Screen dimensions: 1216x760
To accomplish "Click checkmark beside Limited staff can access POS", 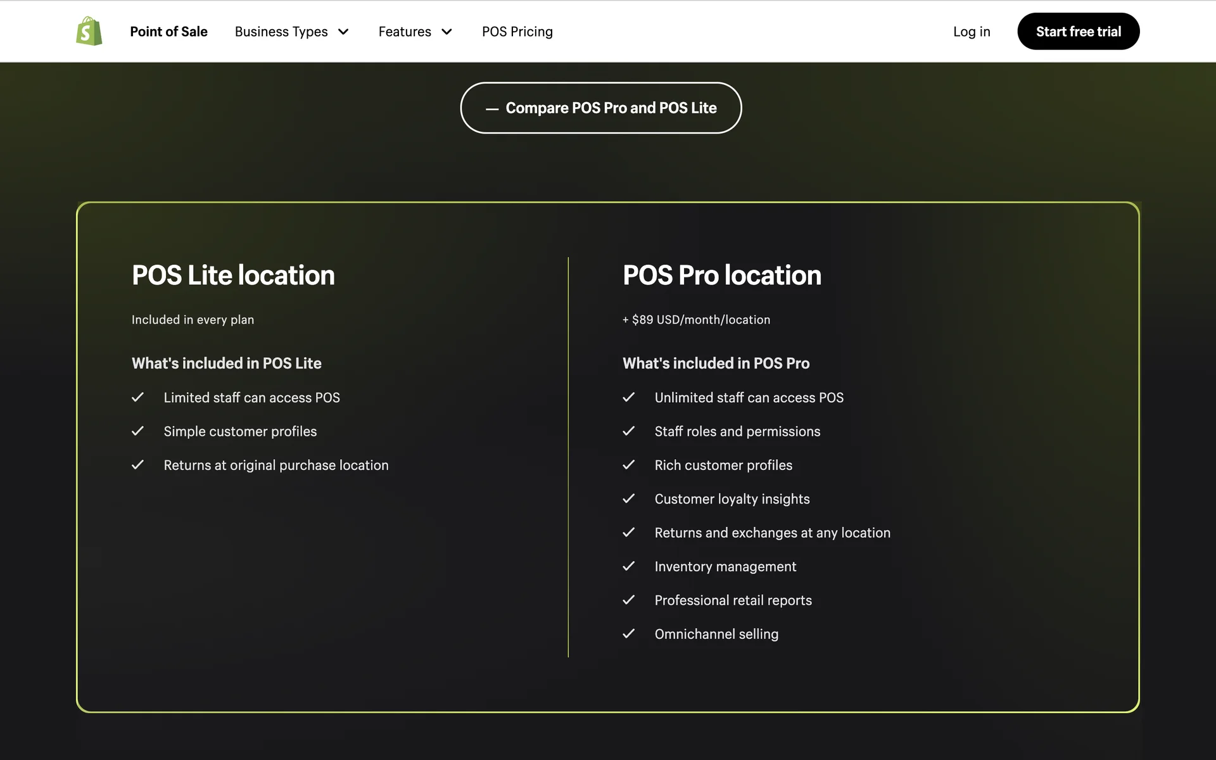I will pyautogui.click(x=137, y=397).
